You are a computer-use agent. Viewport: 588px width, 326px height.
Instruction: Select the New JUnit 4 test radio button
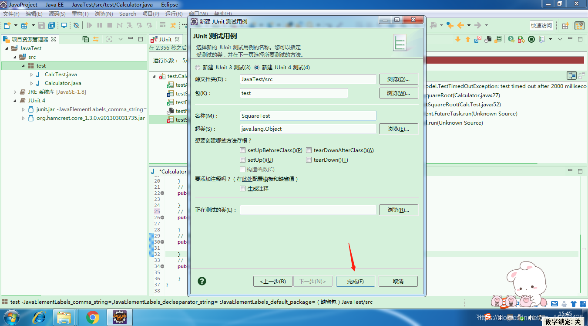(x=257, y=68)
